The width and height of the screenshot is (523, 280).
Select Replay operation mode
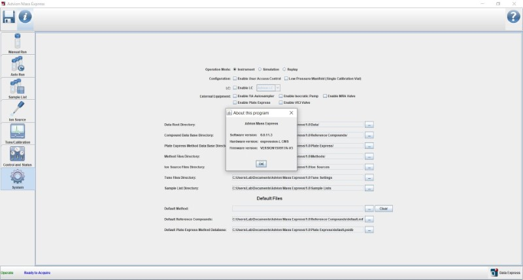(x=284, y=69)
